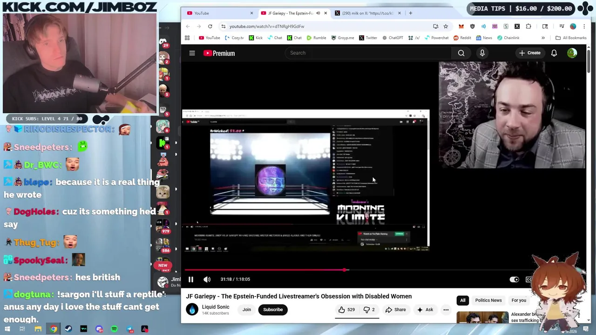Screen dimensions: 596x335
Task: Open the ChatGPT bookmark
Action: point(393,38)
